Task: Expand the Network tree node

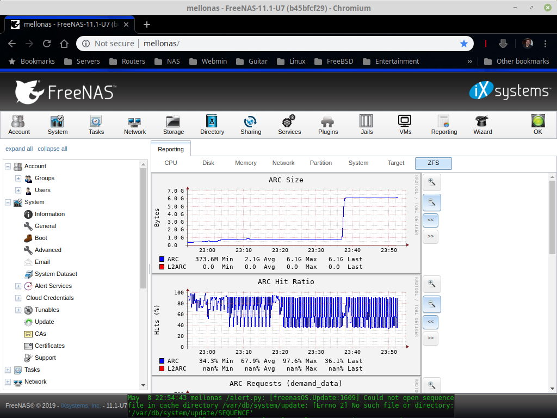Action: click(8, 382)
